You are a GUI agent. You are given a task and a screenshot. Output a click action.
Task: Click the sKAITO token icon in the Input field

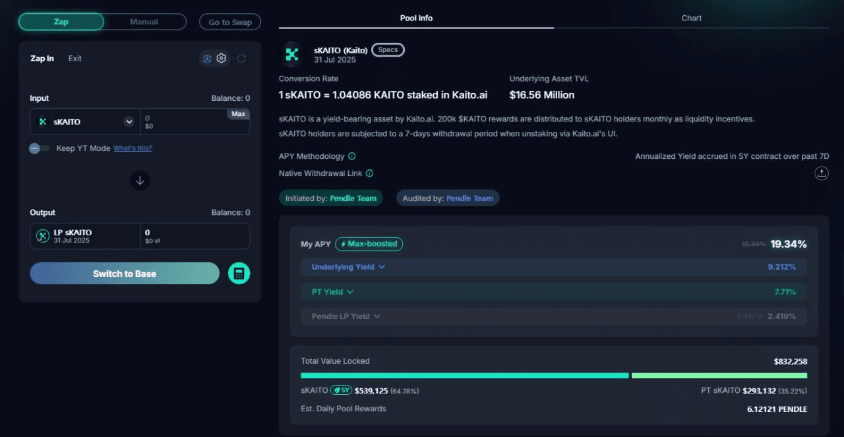42,122
